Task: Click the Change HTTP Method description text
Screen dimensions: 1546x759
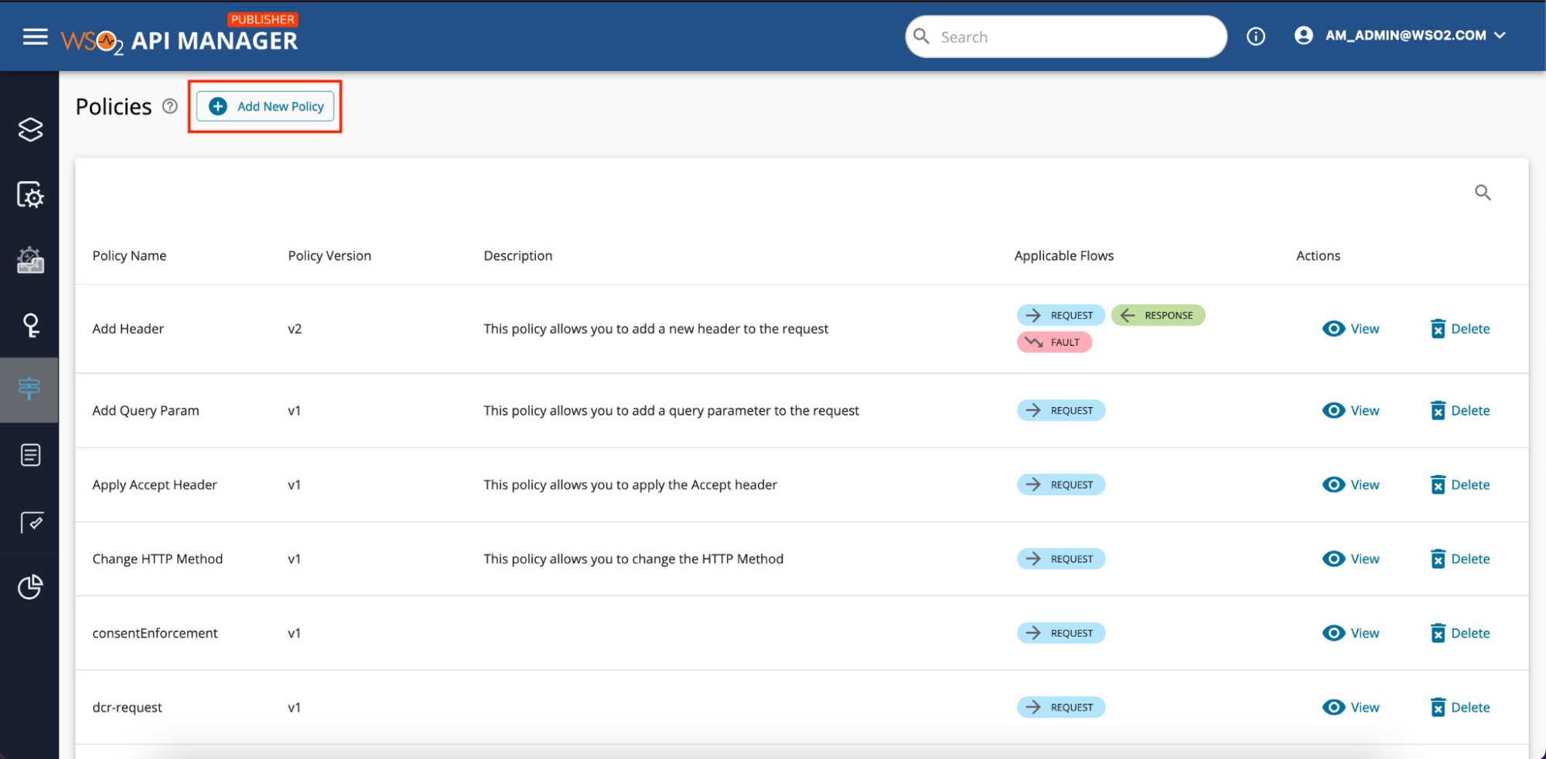Action: (633, 559)
